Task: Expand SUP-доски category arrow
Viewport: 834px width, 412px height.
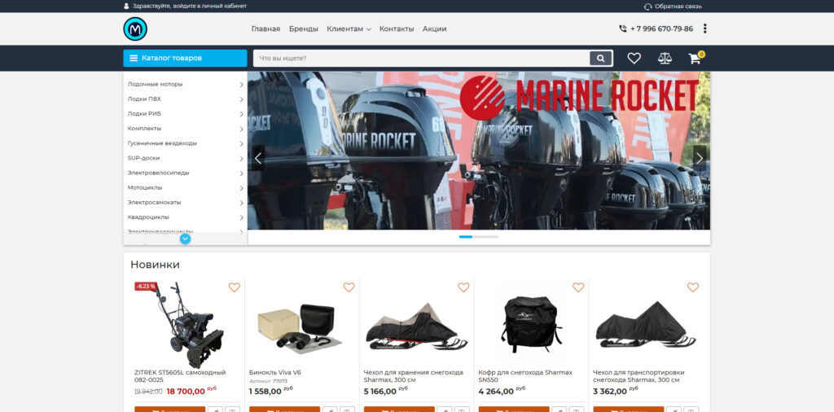Action: coord(241,159)
